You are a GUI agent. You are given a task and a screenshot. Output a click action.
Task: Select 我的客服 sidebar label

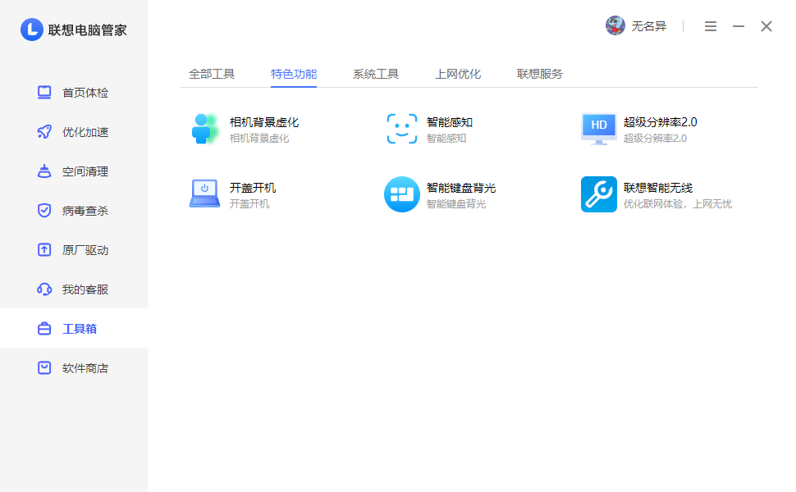click(x=85, y=289)
